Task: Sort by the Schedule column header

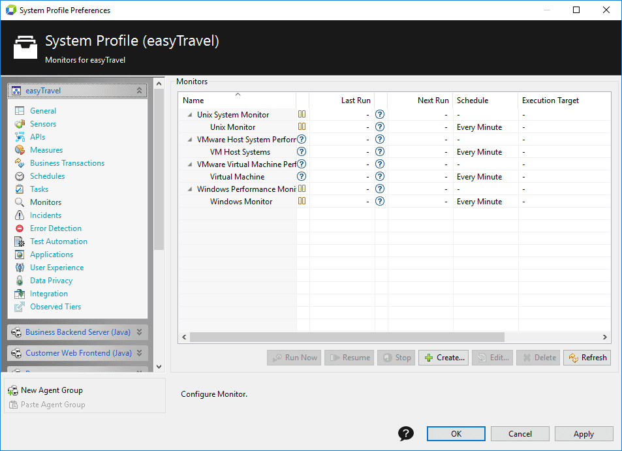Action: point(486,101)
